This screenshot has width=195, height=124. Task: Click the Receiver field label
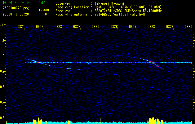click(63, 11)
